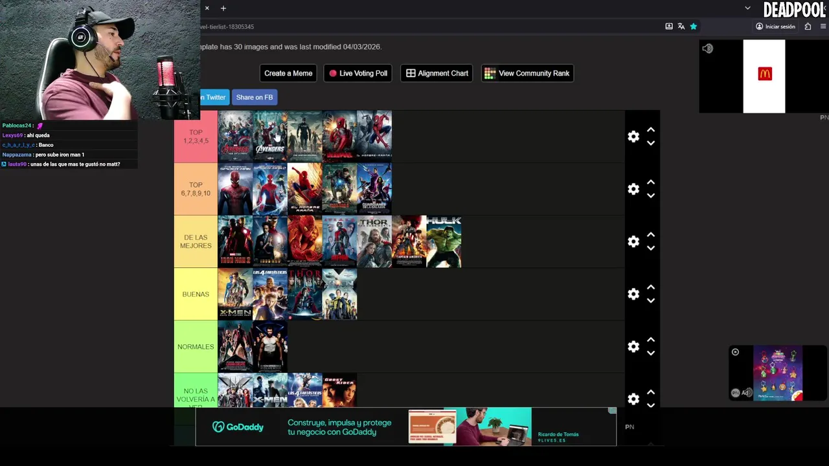
Task: Click Iniciar sesión account button
Action: 775,27
